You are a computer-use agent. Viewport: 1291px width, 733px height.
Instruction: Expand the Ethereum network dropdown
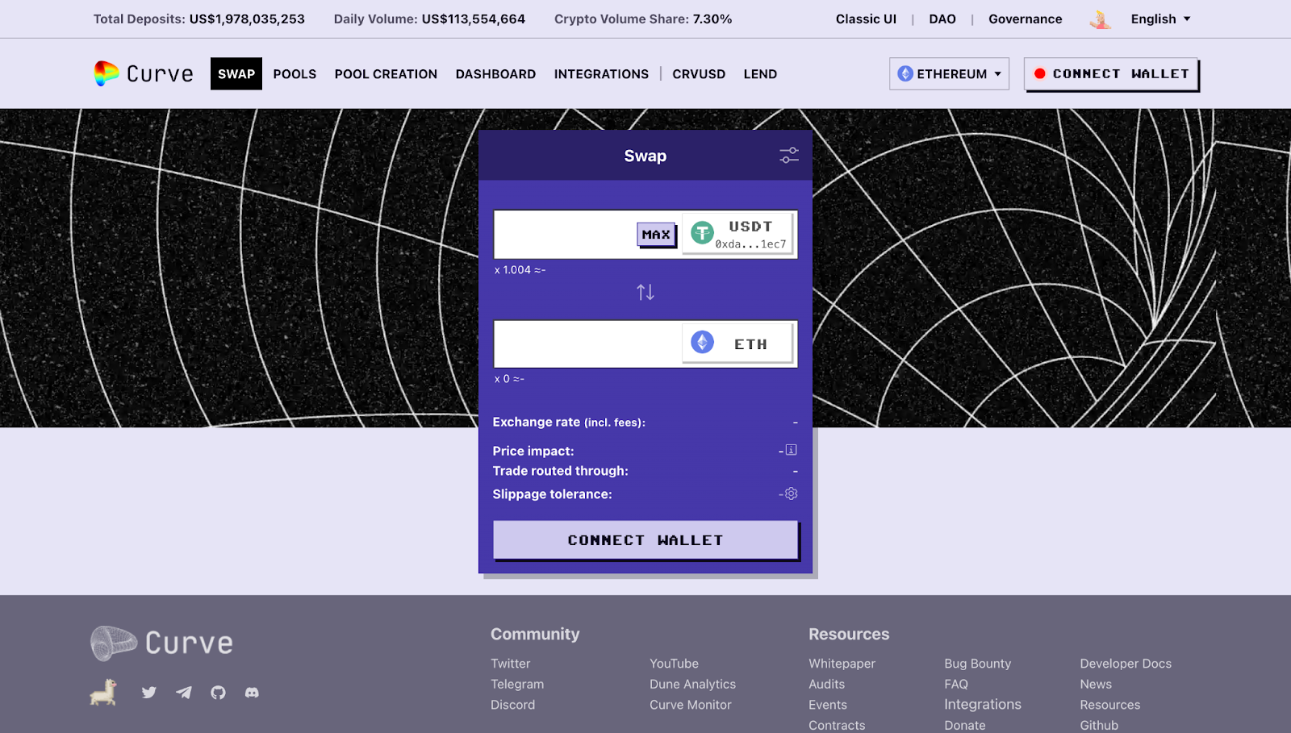949,74
